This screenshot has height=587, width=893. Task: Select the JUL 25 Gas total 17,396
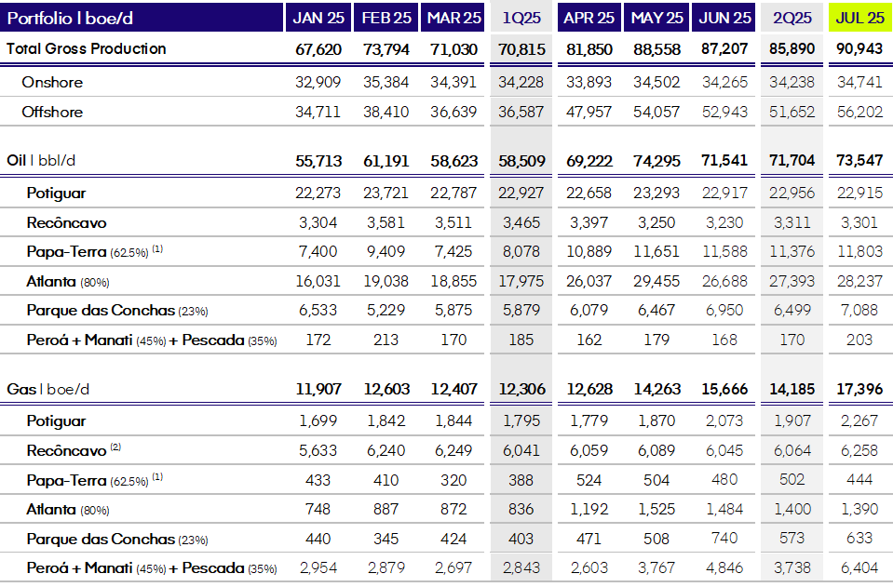click(x=859, y=388)
